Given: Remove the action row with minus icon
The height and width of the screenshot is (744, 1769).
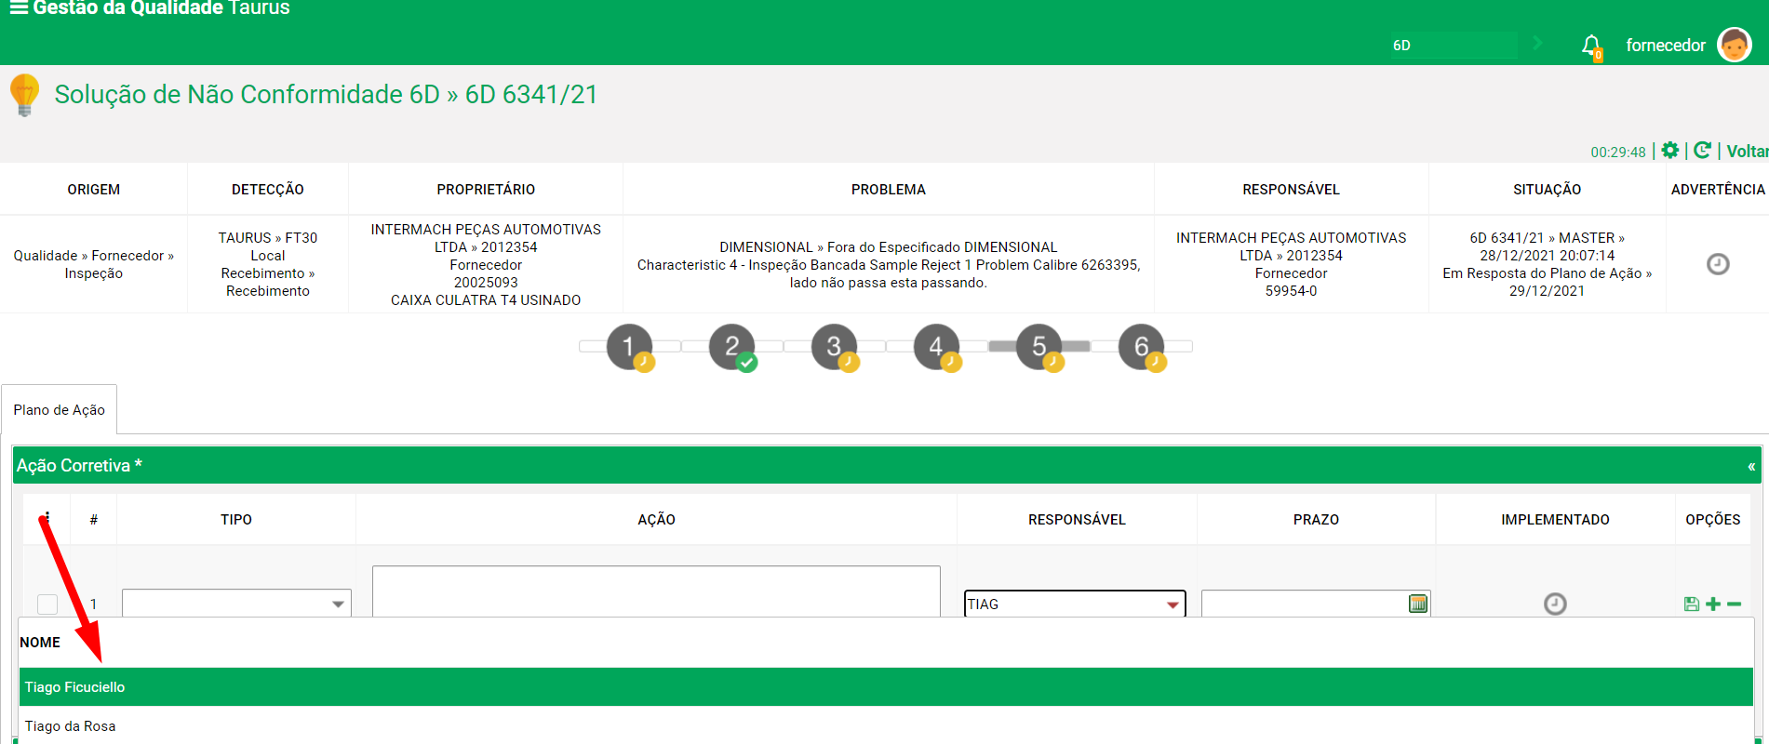Looking at the screenshot, I should click(1734, 604).
